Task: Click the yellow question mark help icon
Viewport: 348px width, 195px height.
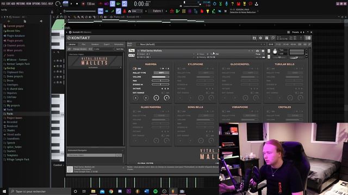Action: click(x=232, y=4)
